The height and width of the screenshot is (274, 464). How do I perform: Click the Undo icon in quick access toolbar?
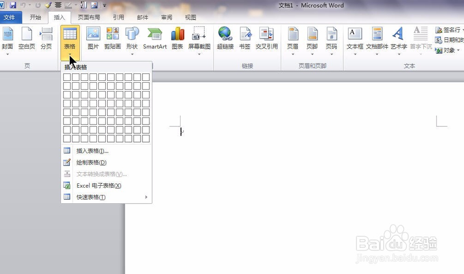click(23, 5)
